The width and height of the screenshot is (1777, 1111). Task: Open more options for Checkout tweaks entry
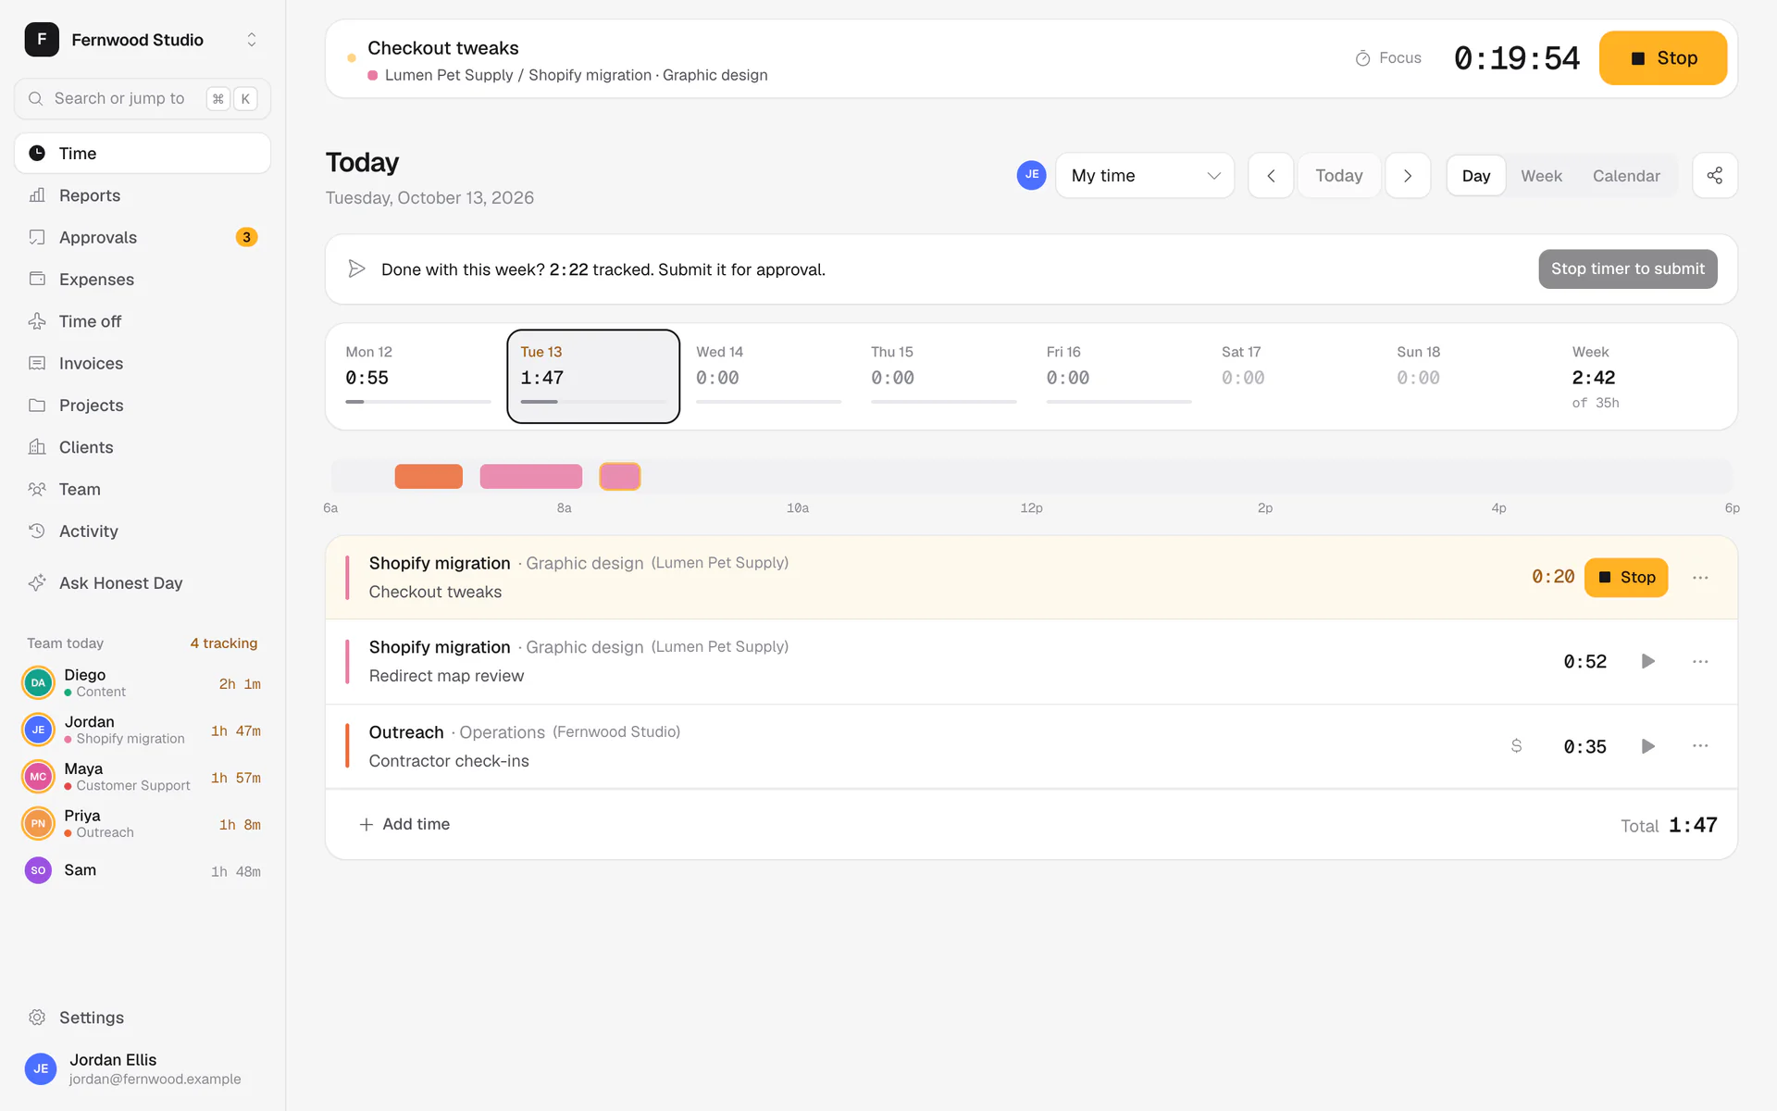click(1700, 578)
